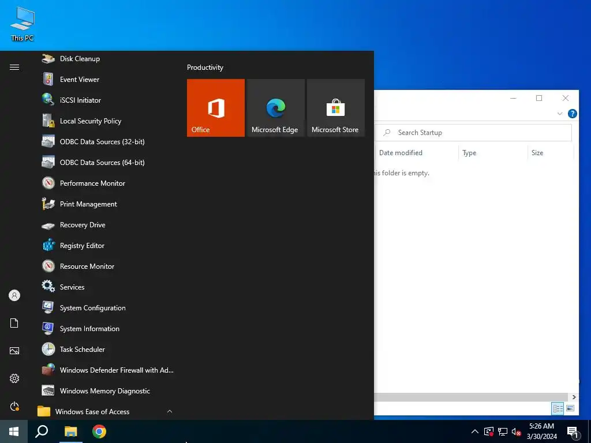Viewport: 591px width, 443px height.
Task: Sort by Size column in Explorer
Action: click(x=551, y=152)
